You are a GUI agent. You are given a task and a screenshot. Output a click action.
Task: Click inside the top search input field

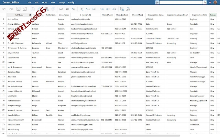(181, 2)
